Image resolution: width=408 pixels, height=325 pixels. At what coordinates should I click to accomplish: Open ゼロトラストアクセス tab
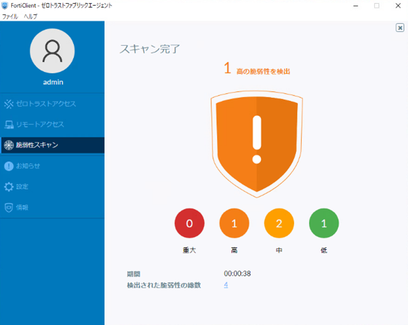(52, 104)
